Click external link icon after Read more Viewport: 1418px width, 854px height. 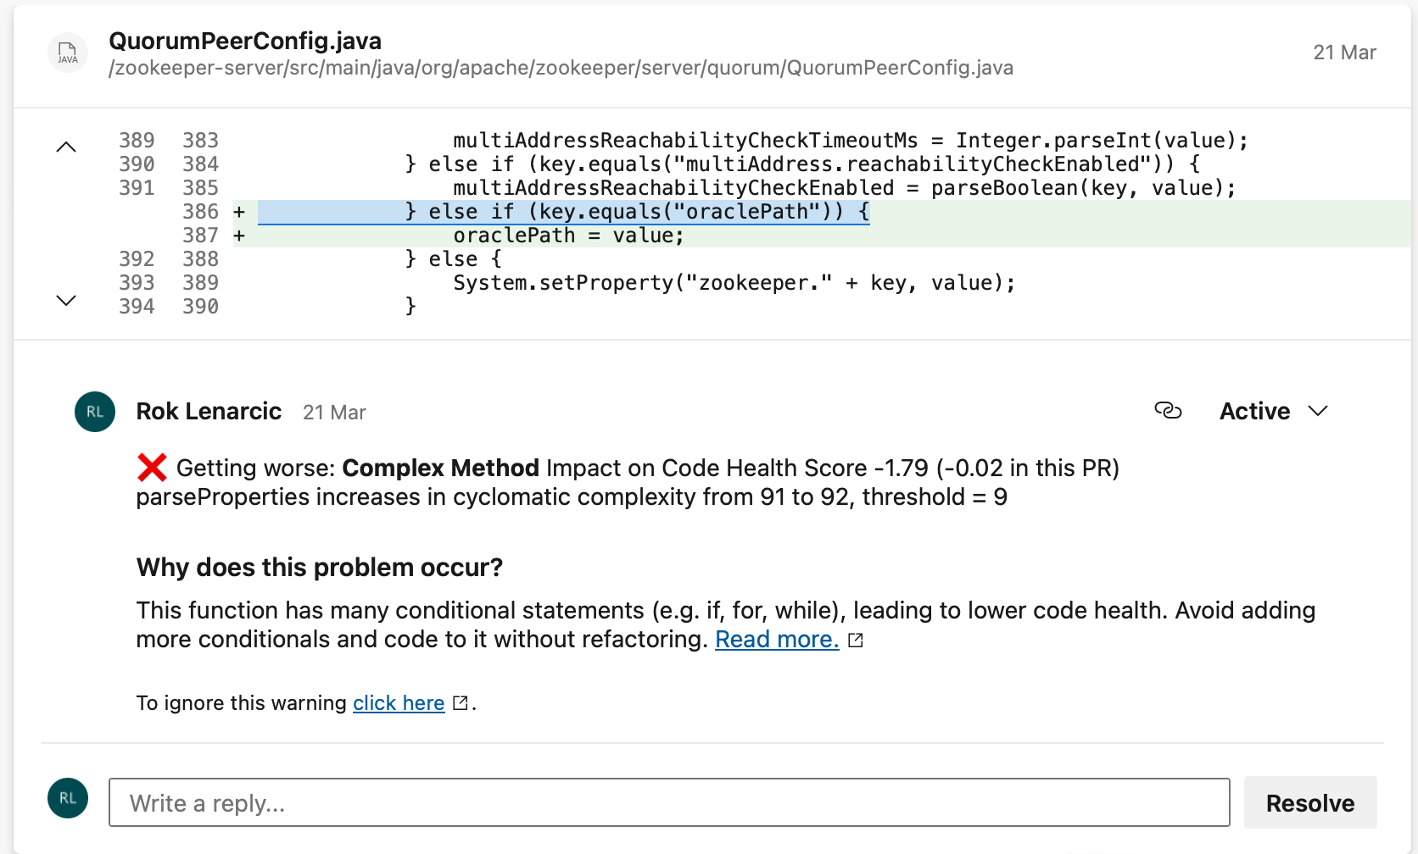tap(856, 640)
